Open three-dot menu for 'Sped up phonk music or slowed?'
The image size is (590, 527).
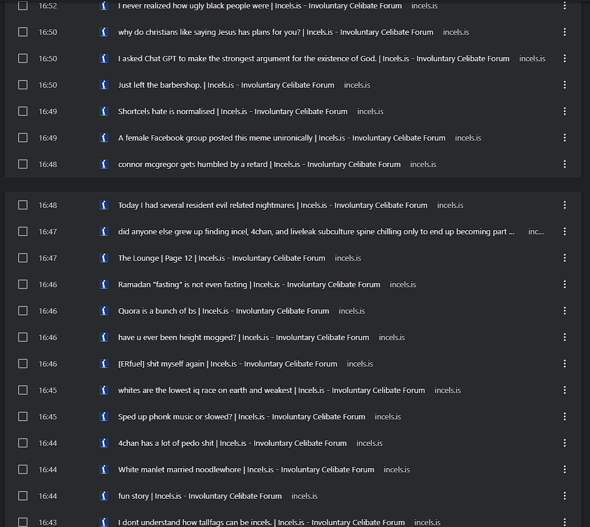[x=565, y=416]
